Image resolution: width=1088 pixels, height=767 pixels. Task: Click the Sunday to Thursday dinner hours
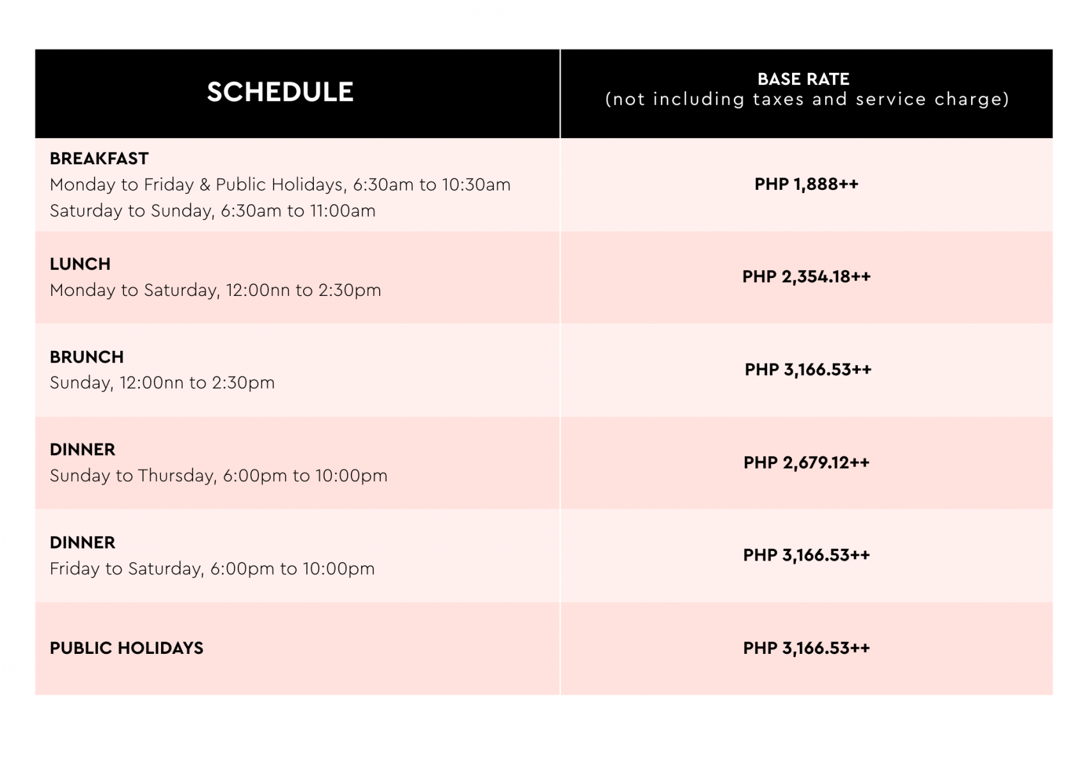point(219,476)
